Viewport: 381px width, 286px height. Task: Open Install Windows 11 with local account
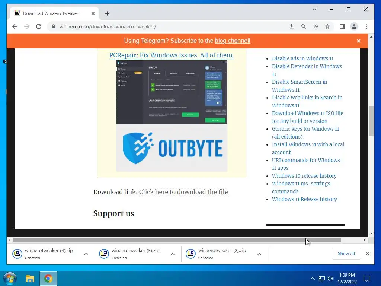point(308,148)
